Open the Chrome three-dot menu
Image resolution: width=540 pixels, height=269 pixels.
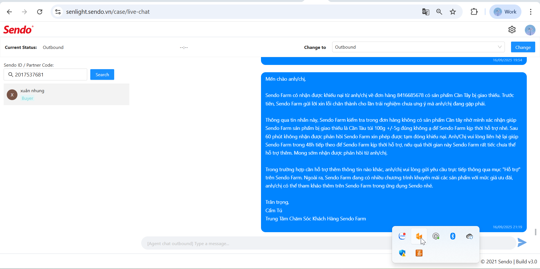pos(531,12)
